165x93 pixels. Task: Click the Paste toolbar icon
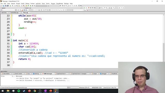[19, 6]
